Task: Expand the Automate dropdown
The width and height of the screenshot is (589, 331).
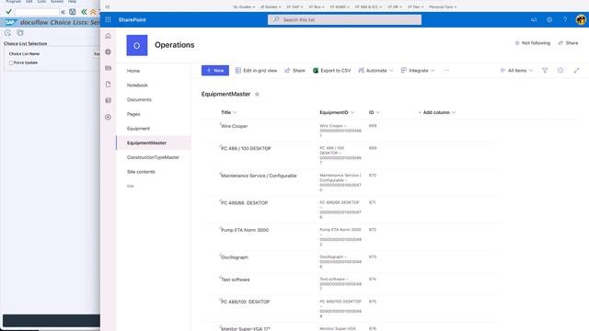Action: (x=375, y=71)
